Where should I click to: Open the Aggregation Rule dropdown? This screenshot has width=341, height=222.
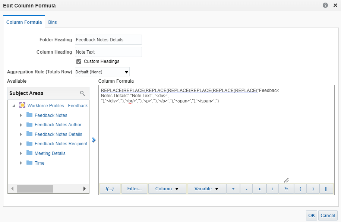(126, 72)
